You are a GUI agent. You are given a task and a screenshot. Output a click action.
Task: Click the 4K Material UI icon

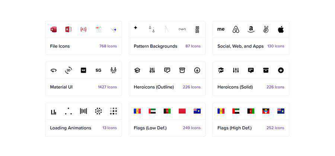[83, 70]
